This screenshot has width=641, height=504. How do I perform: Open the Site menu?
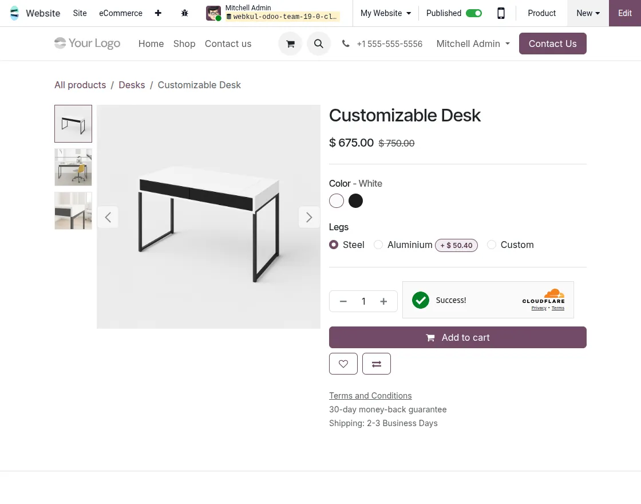80,13
